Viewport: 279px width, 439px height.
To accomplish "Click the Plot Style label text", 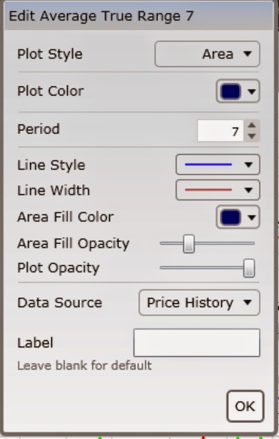I will (x=50, y=54).
